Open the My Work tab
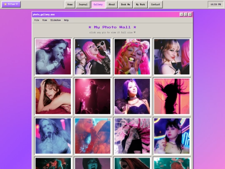Image resolution: width=225 pixels, height=169 pixels. click(140, 5)
